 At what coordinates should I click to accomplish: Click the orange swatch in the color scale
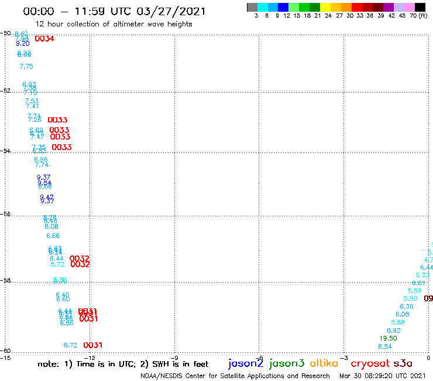(x=346, y=7)
